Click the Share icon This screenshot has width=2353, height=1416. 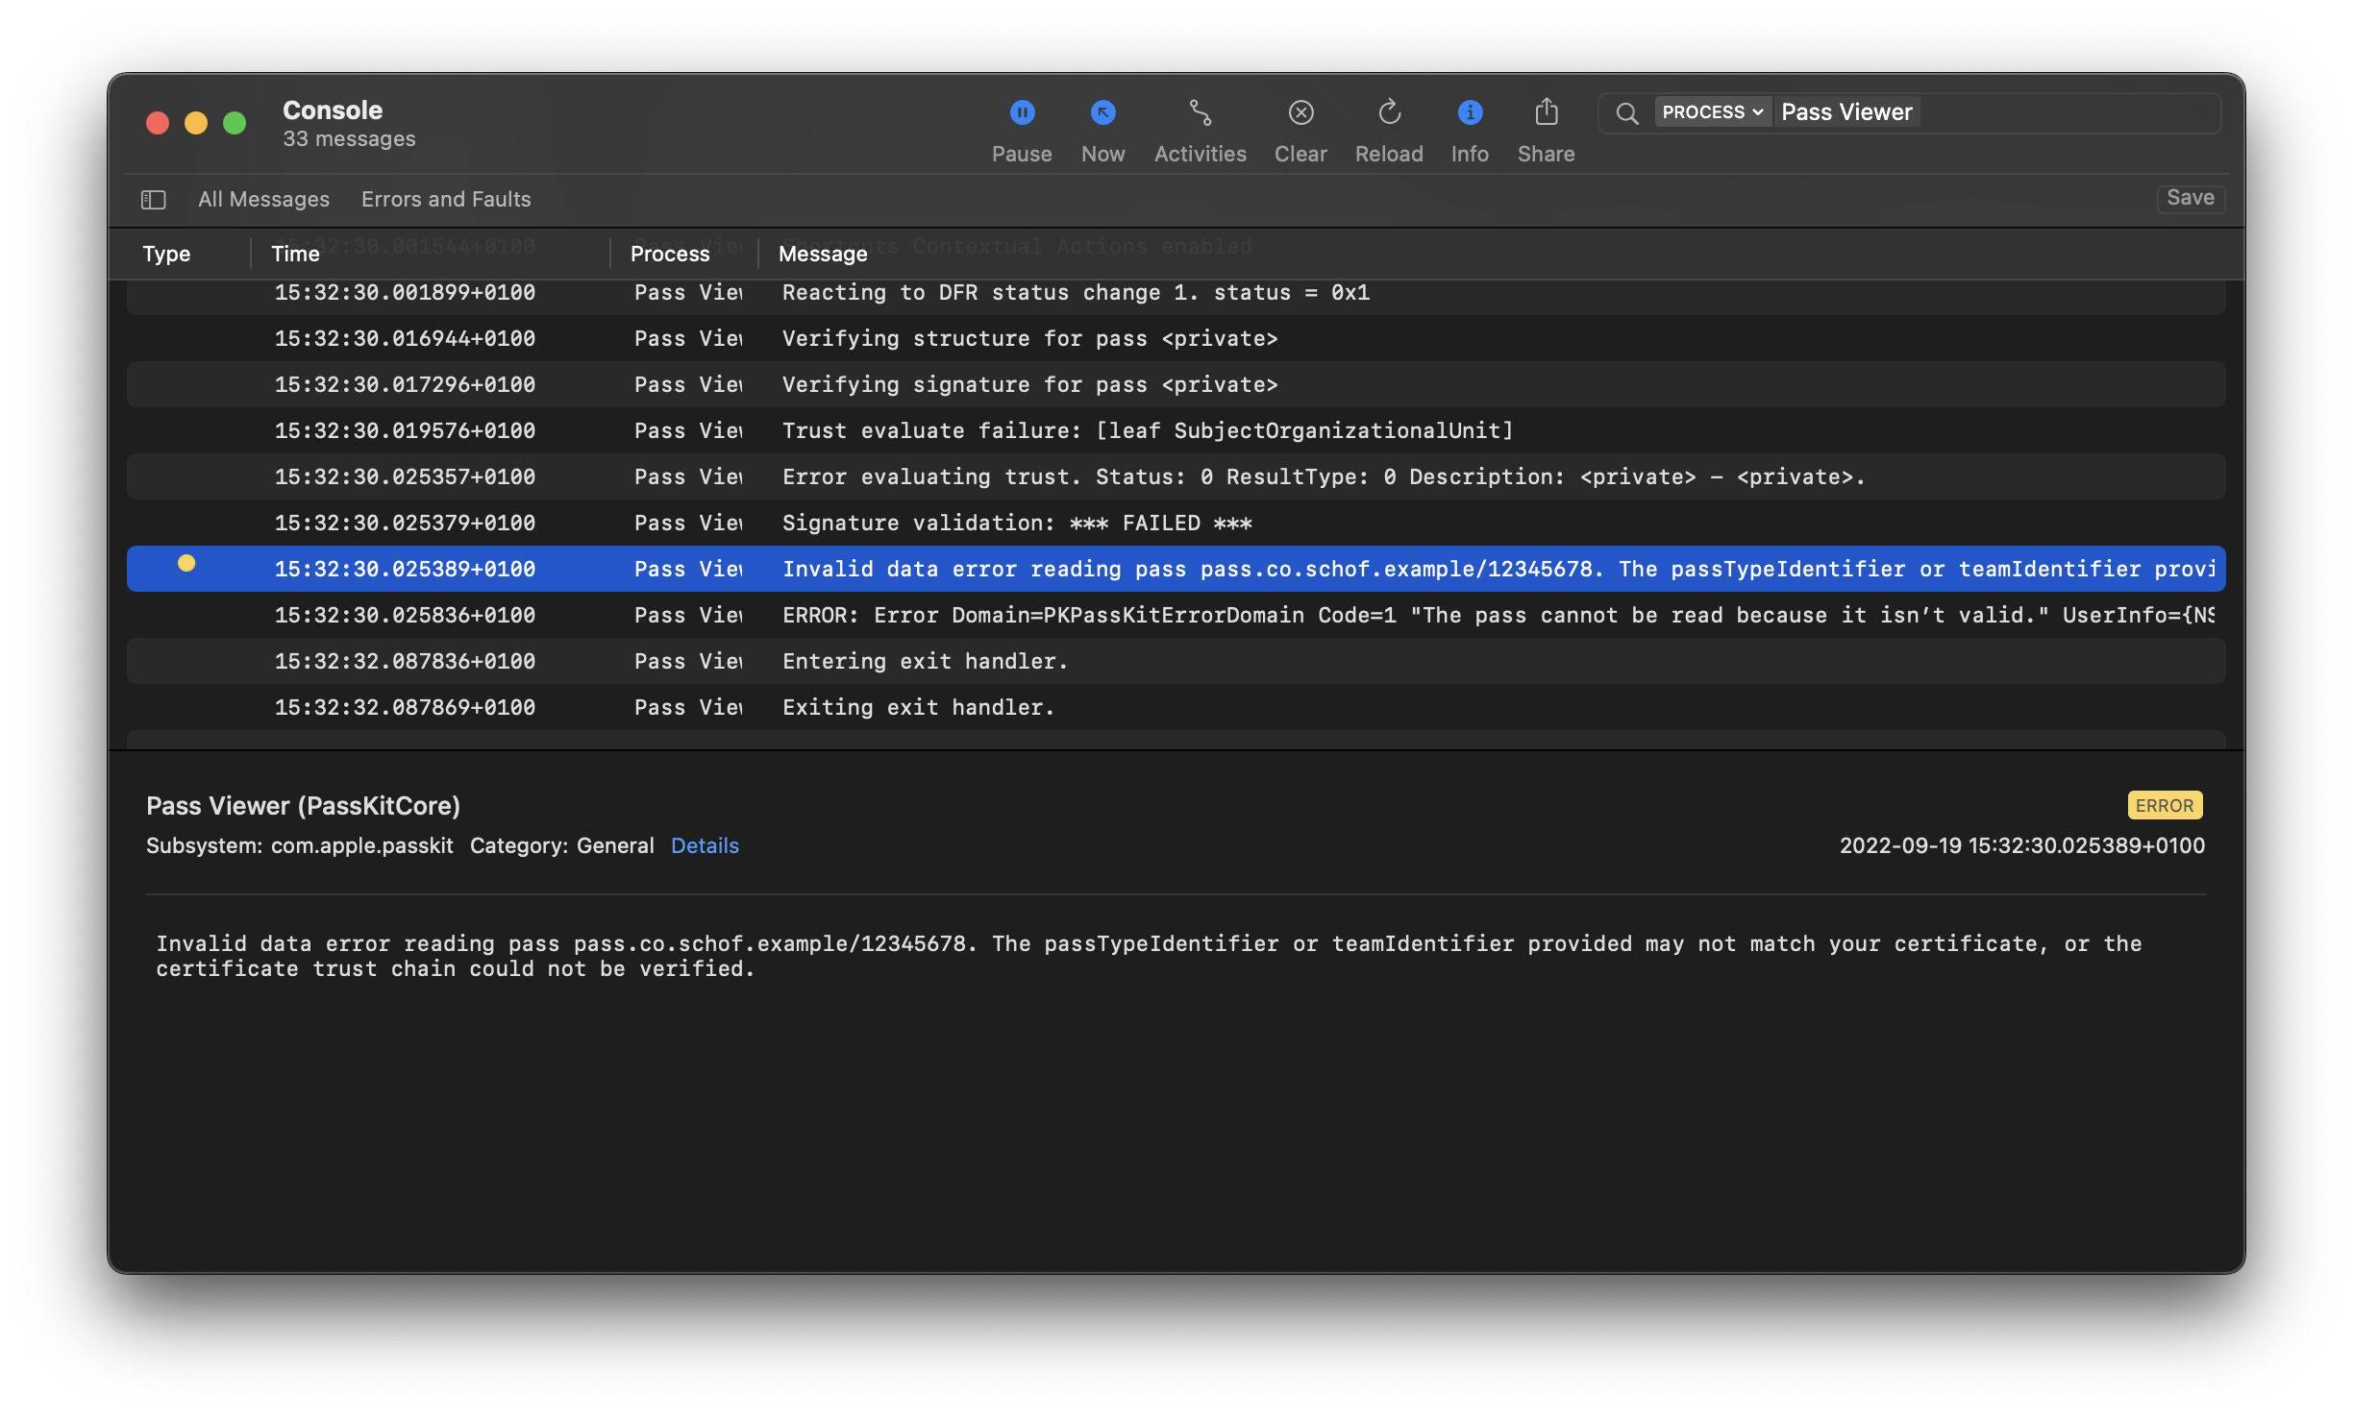1546,113
